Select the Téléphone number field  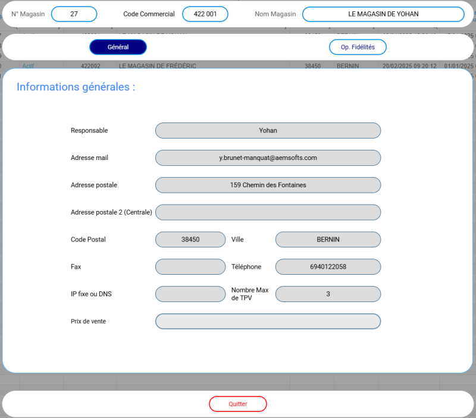[328, 267]
